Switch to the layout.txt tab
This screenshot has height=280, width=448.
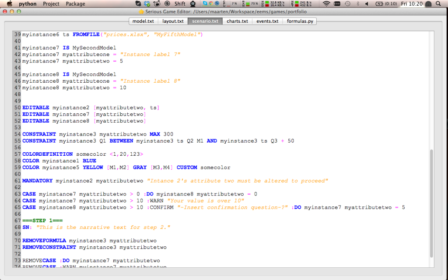(x=173, y=21)
